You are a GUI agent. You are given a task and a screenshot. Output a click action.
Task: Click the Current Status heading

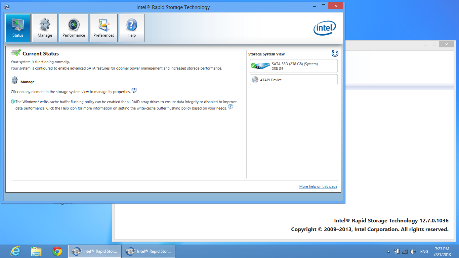41,54
